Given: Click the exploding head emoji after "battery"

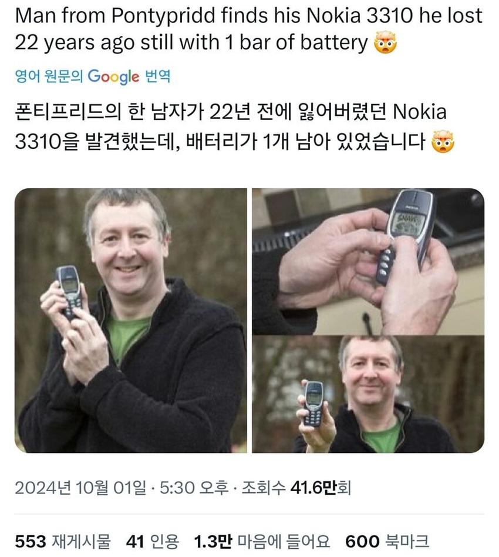Looking at the screenshot, I should [x=386, y=42].
